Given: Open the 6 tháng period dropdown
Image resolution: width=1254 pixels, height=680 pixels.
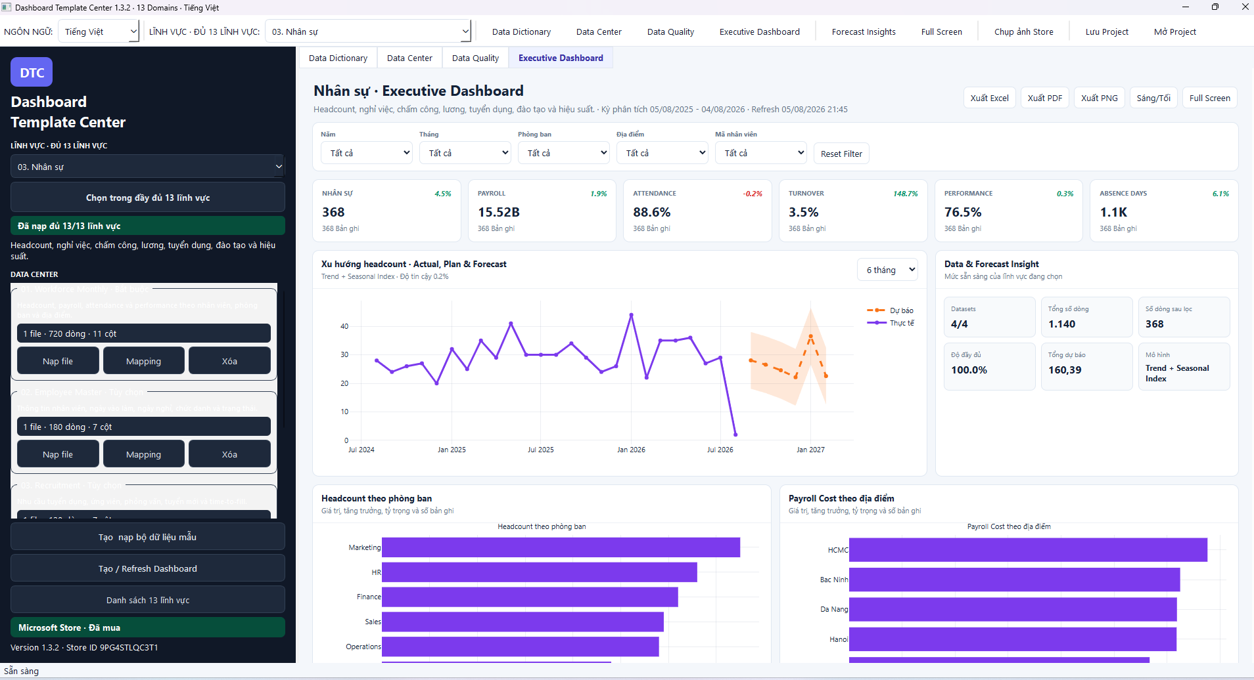Looking at the screenshot, I should click(x=887, y=270).
